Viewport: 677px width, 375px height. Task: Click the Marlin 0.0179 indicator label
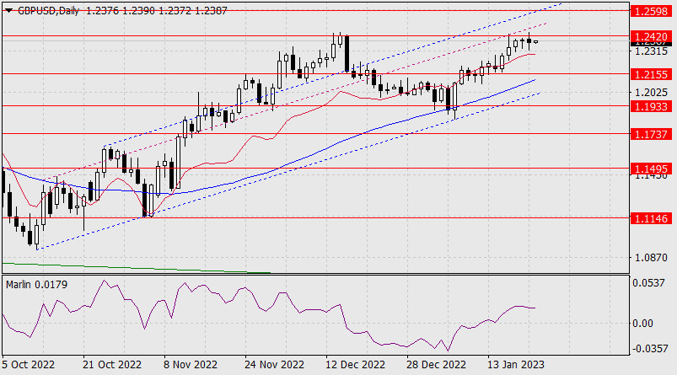[x=37, y=284]
